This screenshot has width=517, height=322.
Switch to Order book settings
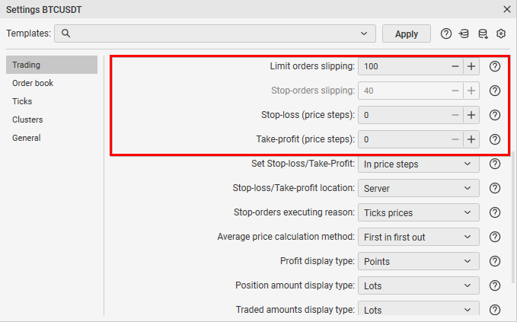[52, 83]
